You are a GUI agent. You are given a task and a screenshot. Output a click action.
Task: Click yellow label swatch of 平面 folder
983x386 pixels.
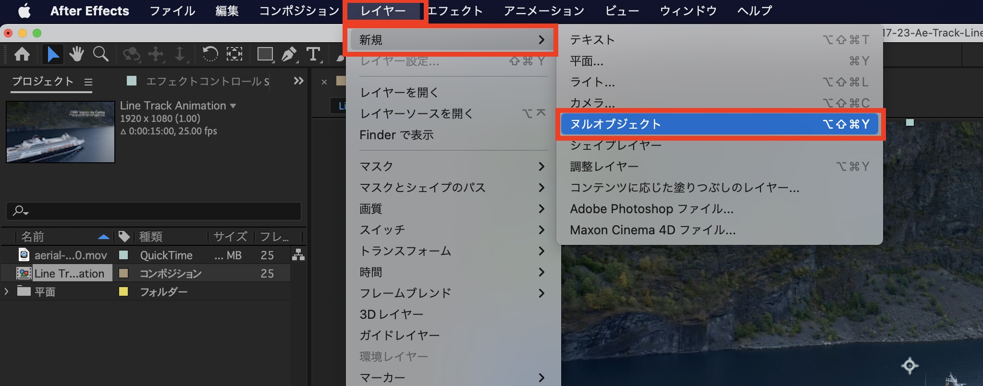[x=123, y=291]
